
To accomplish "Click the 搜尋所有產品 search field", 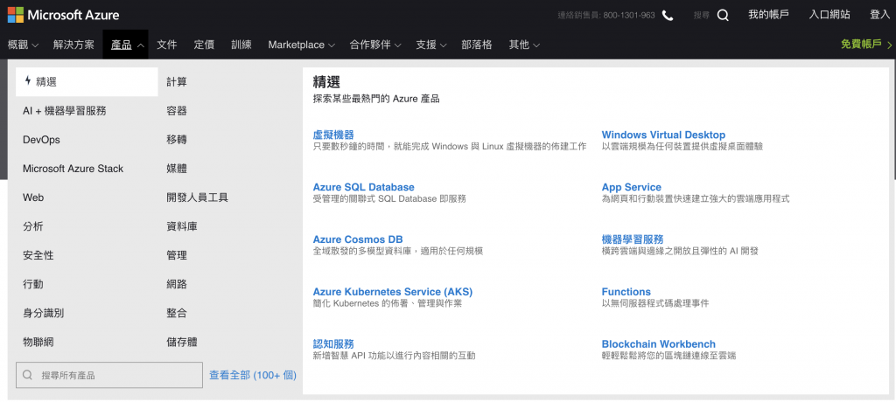I will 109,375.
